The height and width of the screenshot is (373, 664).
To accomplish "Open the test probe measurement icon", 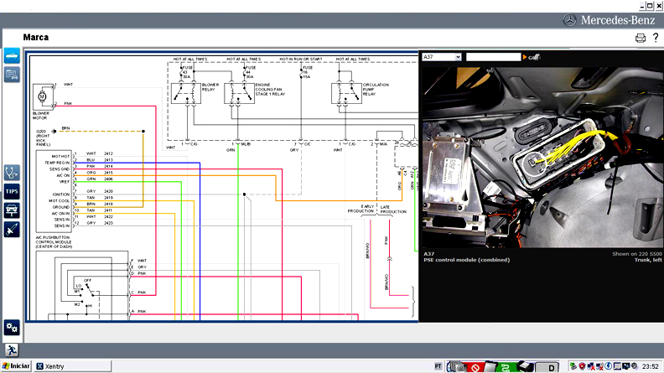I will point(12,230).
